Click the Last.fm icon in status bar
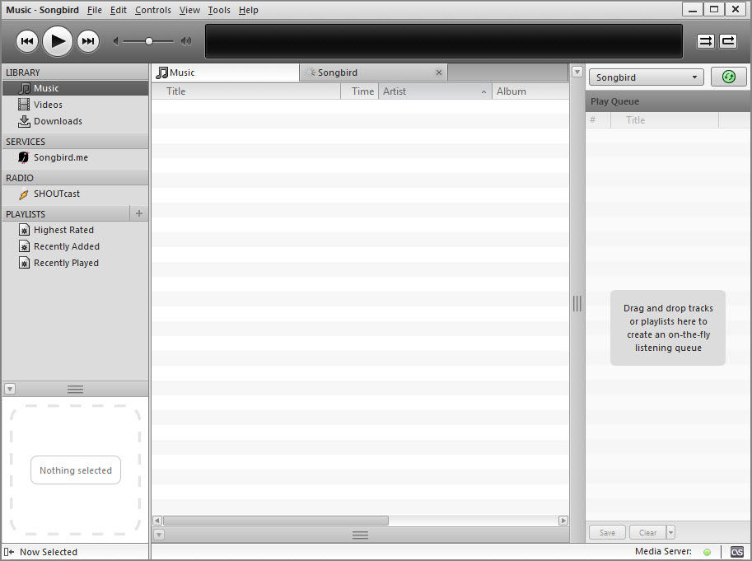 [736, 552]
